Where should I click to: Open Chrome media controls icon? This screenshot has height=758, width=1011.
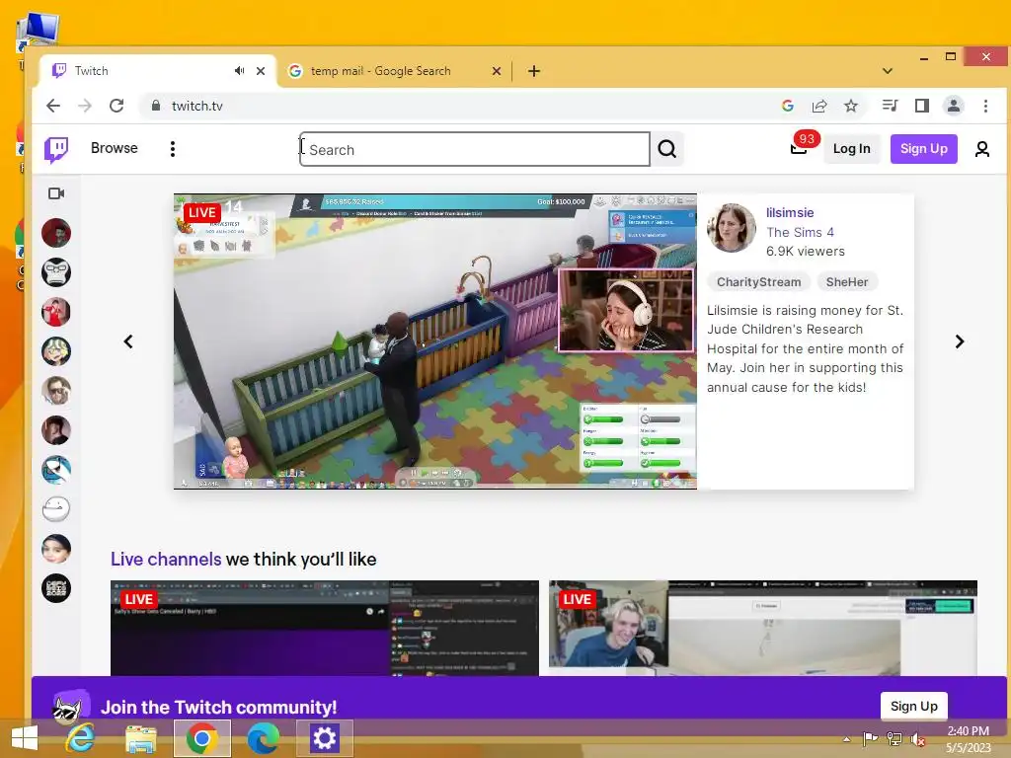coord(890,106)
